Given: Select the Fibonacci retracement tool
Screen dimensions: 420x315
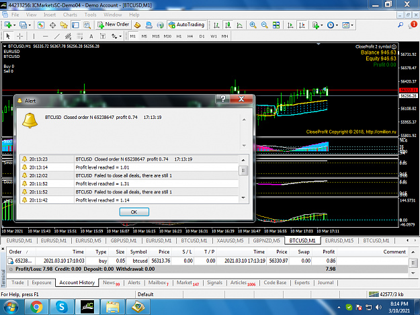Looking at the screenshot, I should (80, 36).
